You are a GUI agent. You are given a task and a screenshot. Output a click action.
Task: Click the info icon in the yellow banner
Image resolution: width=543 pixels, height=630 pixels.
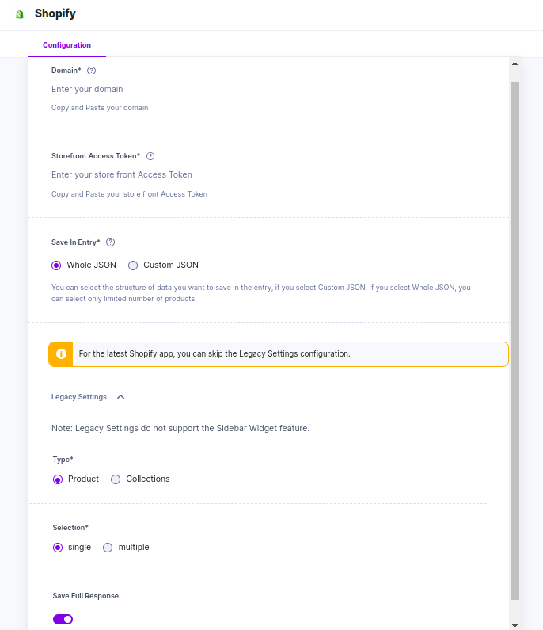[61, 354]
